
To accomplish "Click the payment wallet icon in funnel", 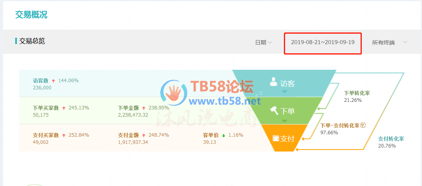I will point(276,138).
